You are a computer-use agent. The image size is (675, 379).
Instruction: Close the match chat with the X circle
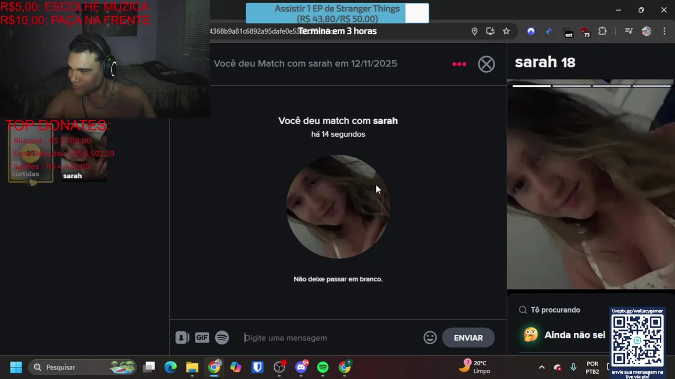coord(486,64)
